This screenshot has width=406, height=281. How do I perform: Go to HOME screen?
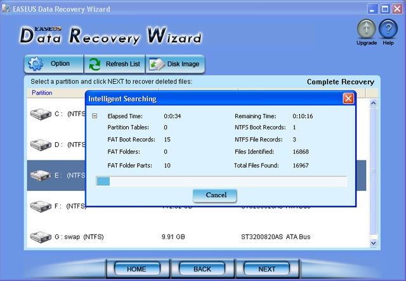137,269
